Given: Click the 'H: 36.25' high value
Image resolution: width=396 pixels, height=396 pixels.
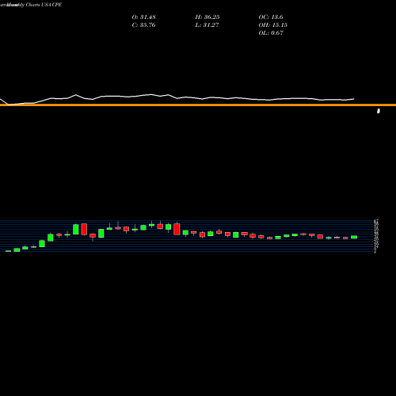Looking at the screenshot, I should pos(208,17).
